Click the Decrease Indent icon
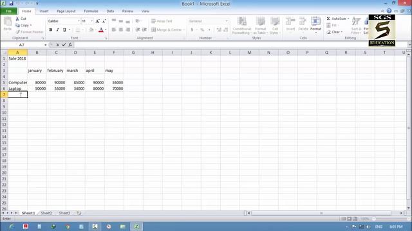The height and width of the screenshot is (231, 412). point(138,30)
